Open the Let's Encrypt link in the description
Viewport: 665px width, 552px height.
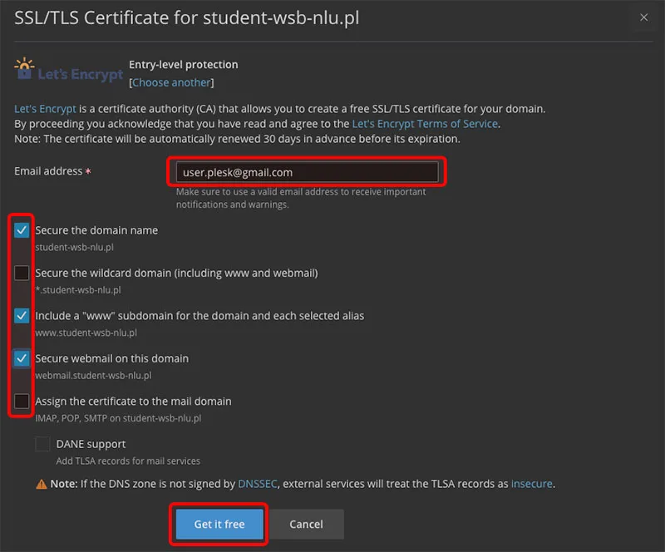(45, 109)
